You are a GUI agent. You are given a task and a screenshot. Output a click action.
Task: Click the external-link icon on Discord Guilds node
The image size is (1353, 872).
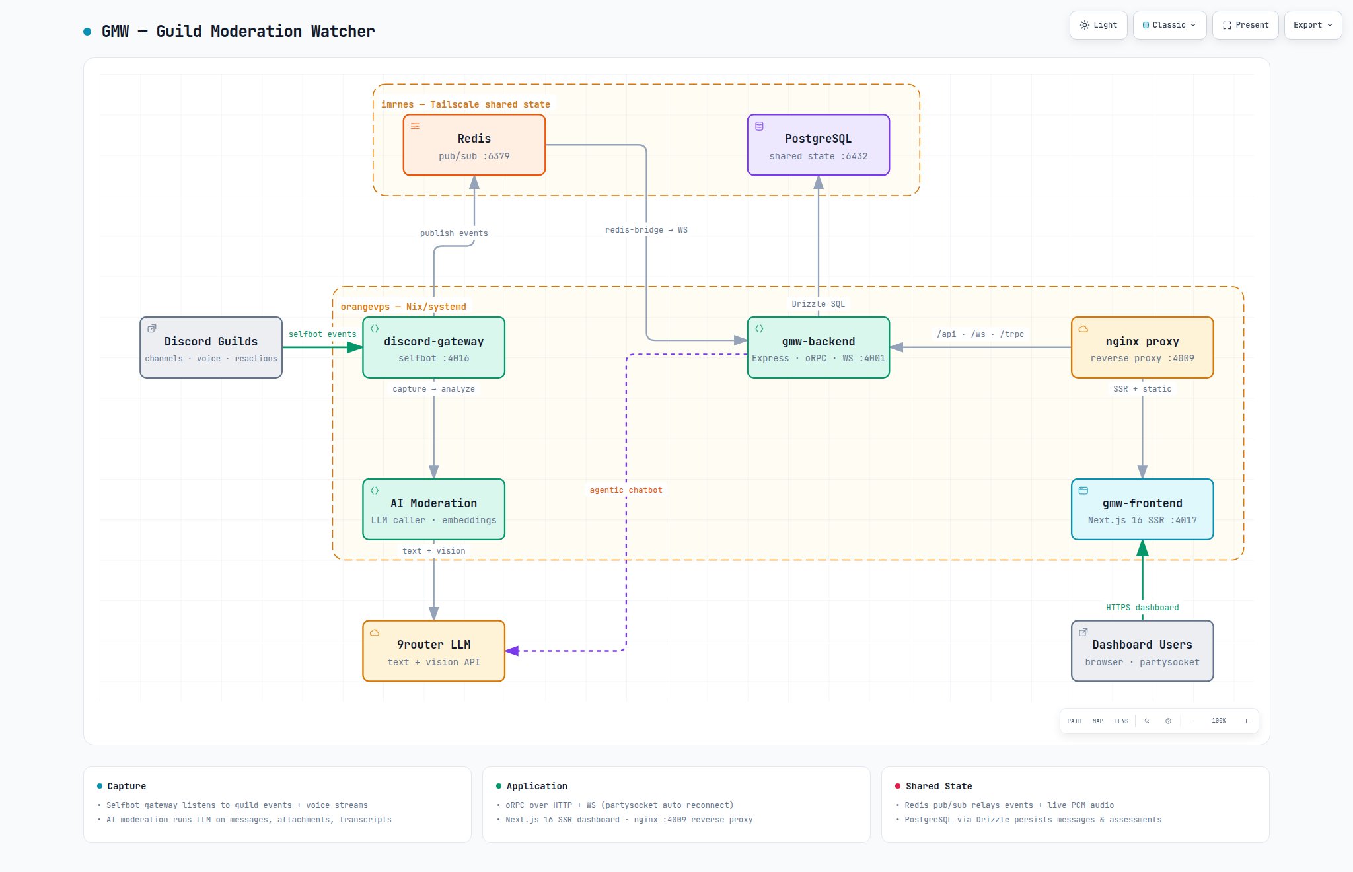pyautogui.click(x=151, y=328)
